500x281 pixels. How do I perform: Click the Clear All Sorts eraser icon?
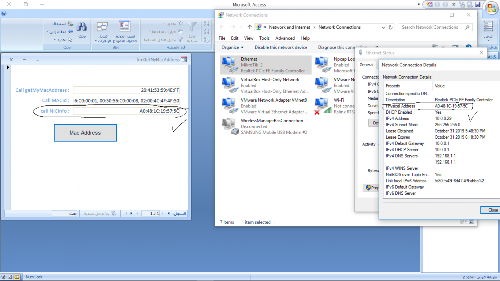(x=206, y=40)
